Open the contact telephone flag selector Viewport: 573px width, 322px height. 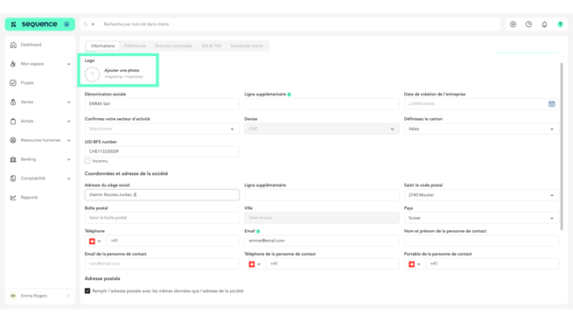pyautogui.click(x=255, y=264)
